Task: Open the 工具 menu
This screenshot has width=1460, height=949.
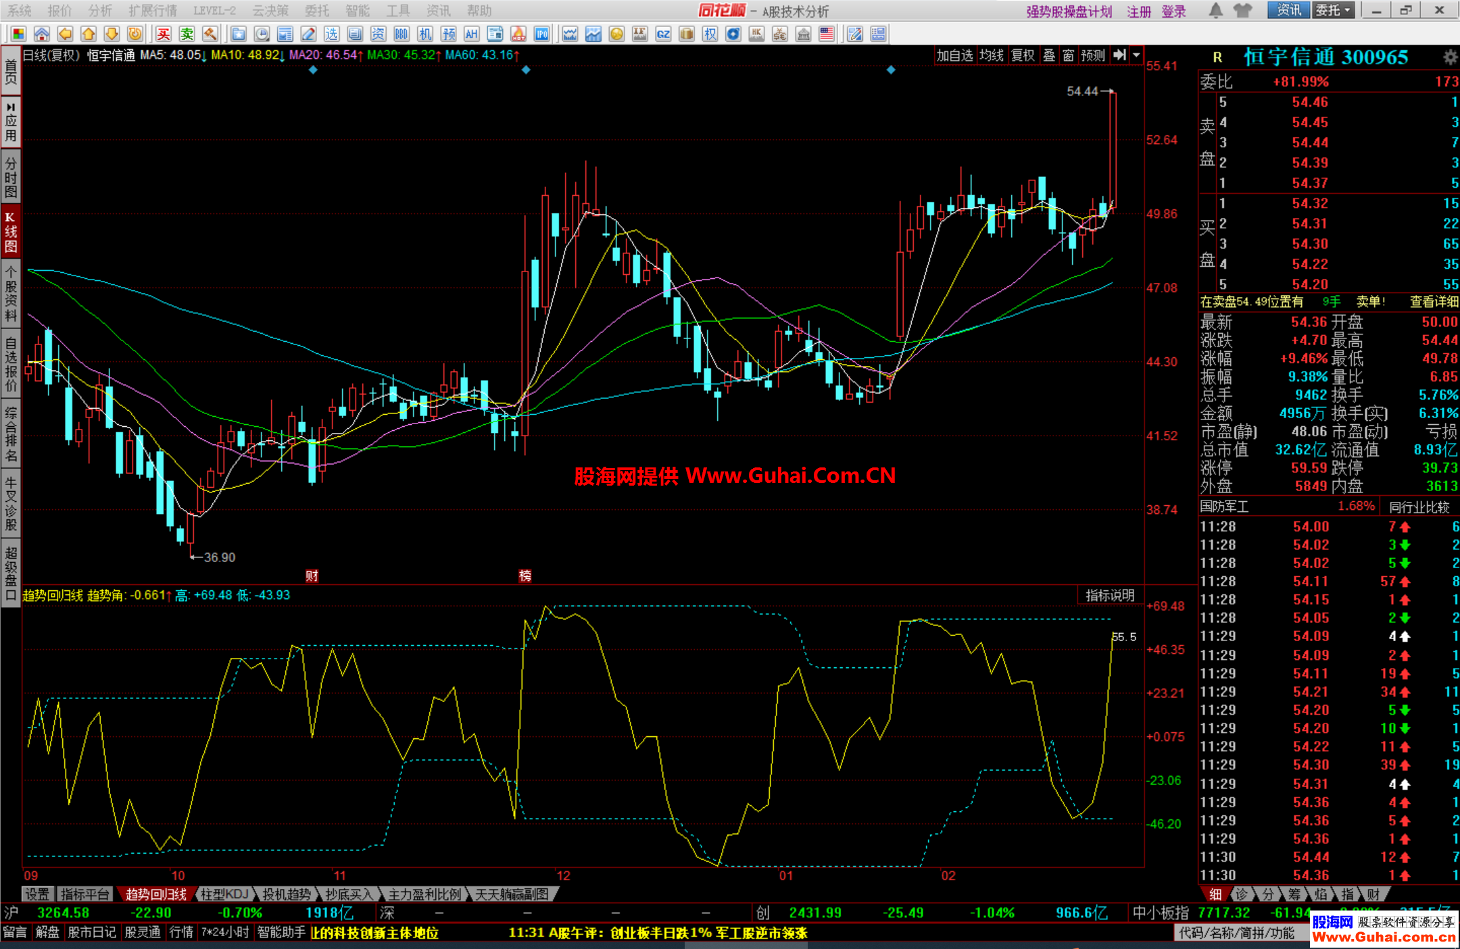Action: (398, 10)
